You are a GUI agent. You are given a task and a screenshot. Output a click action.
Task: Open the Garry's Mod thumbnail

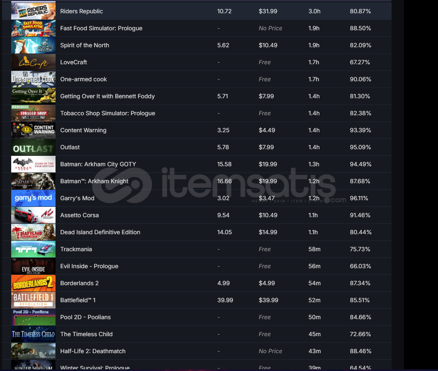coord(33,198)
